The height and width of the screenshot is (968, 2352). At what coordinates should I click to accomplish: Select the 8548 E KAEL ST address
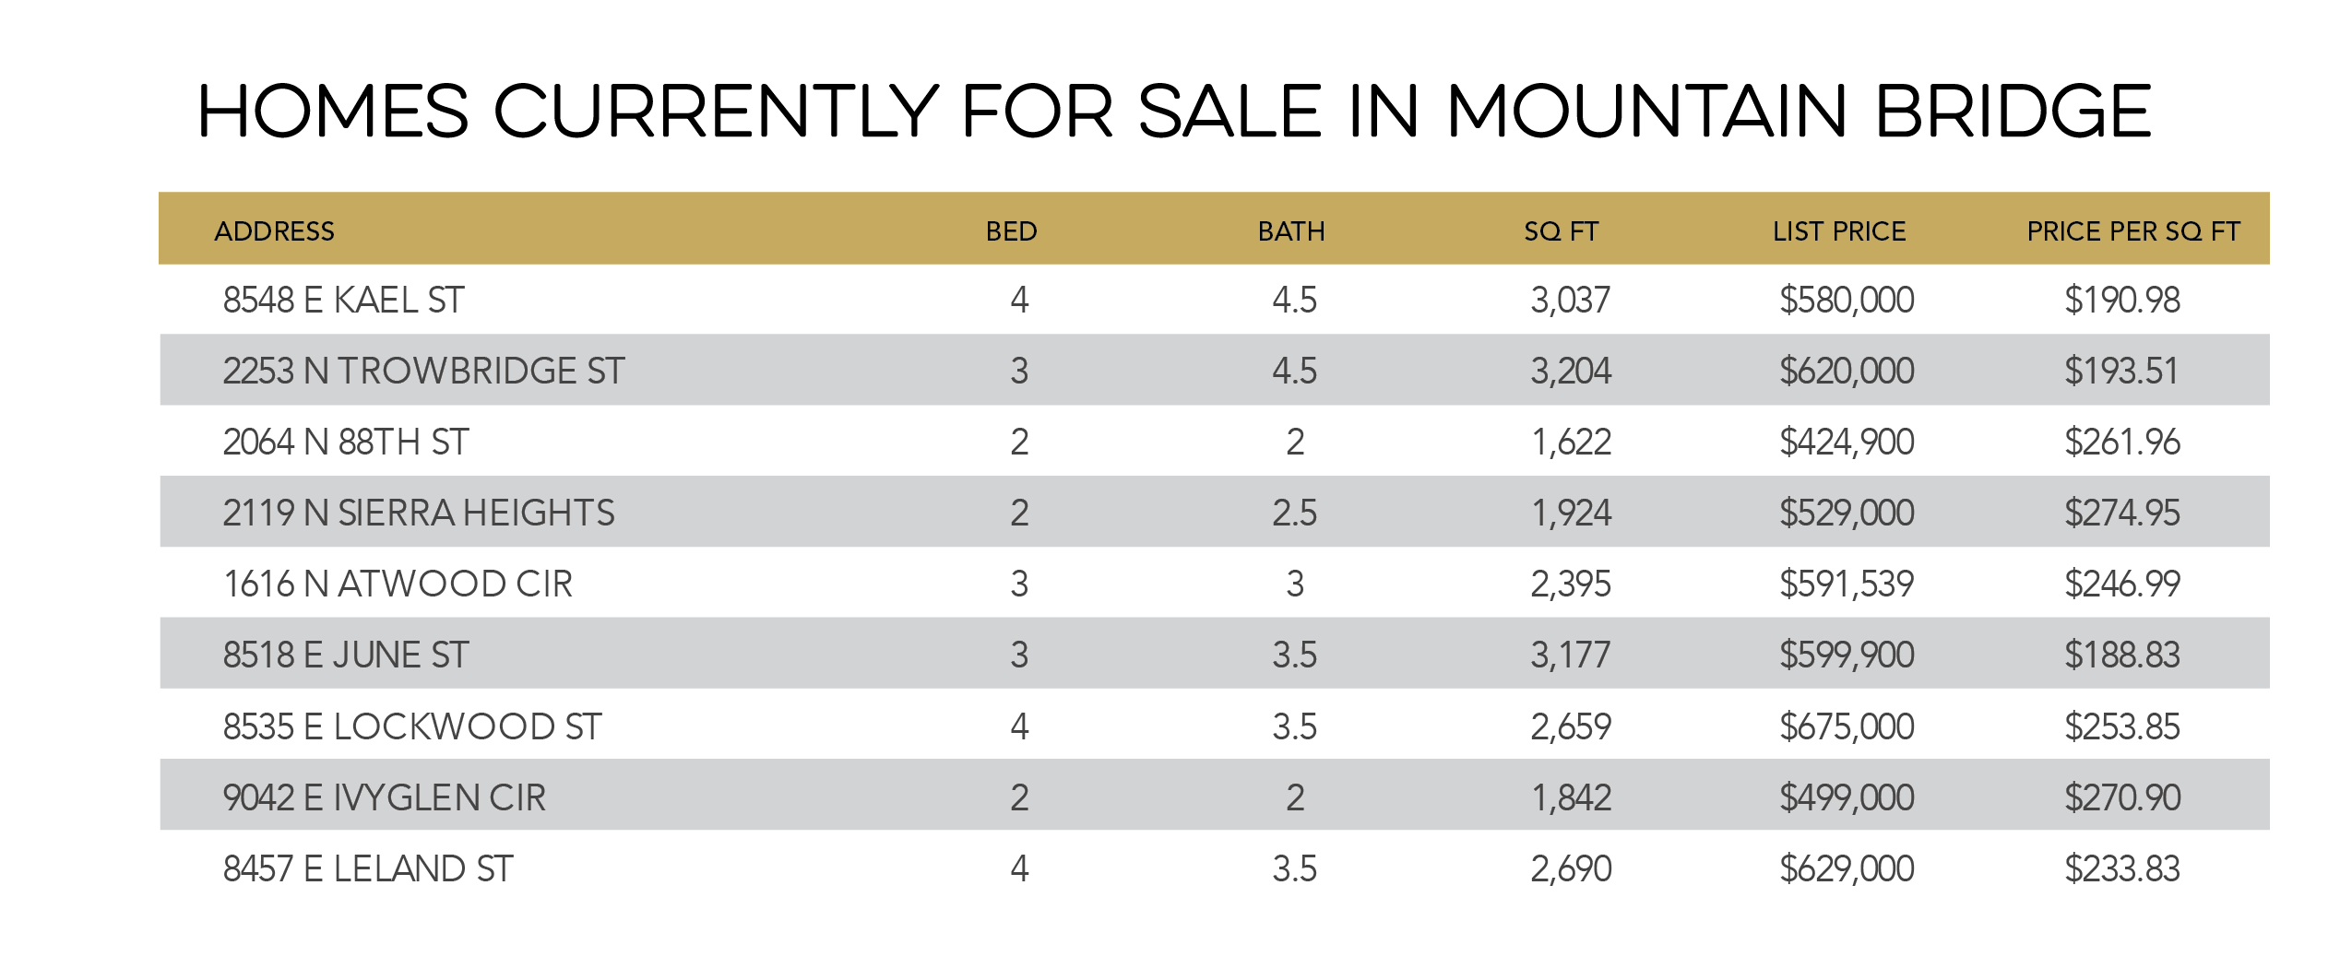[x=343, y=301]
